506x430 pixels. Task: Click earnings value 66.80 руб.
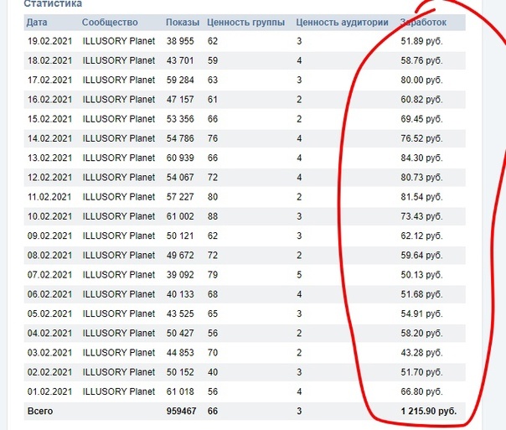coord(421,391)
